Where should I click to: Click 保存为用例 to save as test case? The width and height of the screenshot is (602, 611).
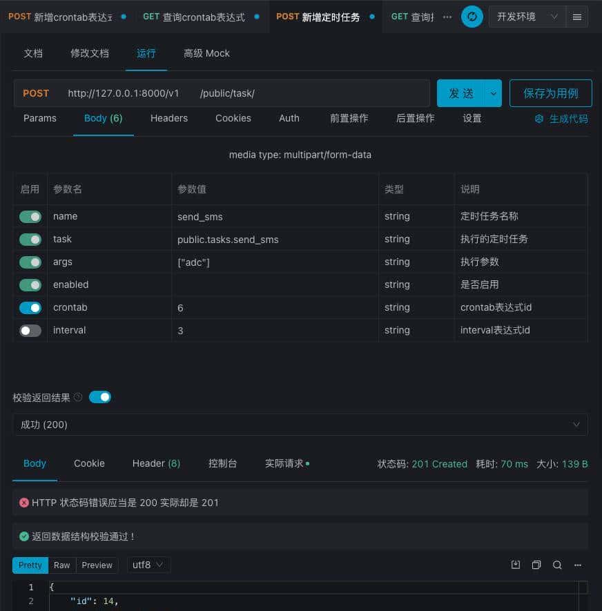[550, 93]
